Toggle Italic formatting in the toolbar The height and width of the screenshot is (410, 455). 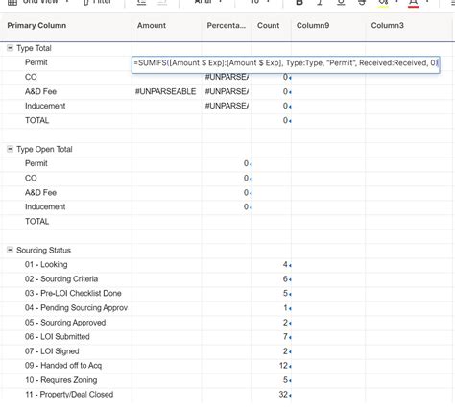[320, 3]
